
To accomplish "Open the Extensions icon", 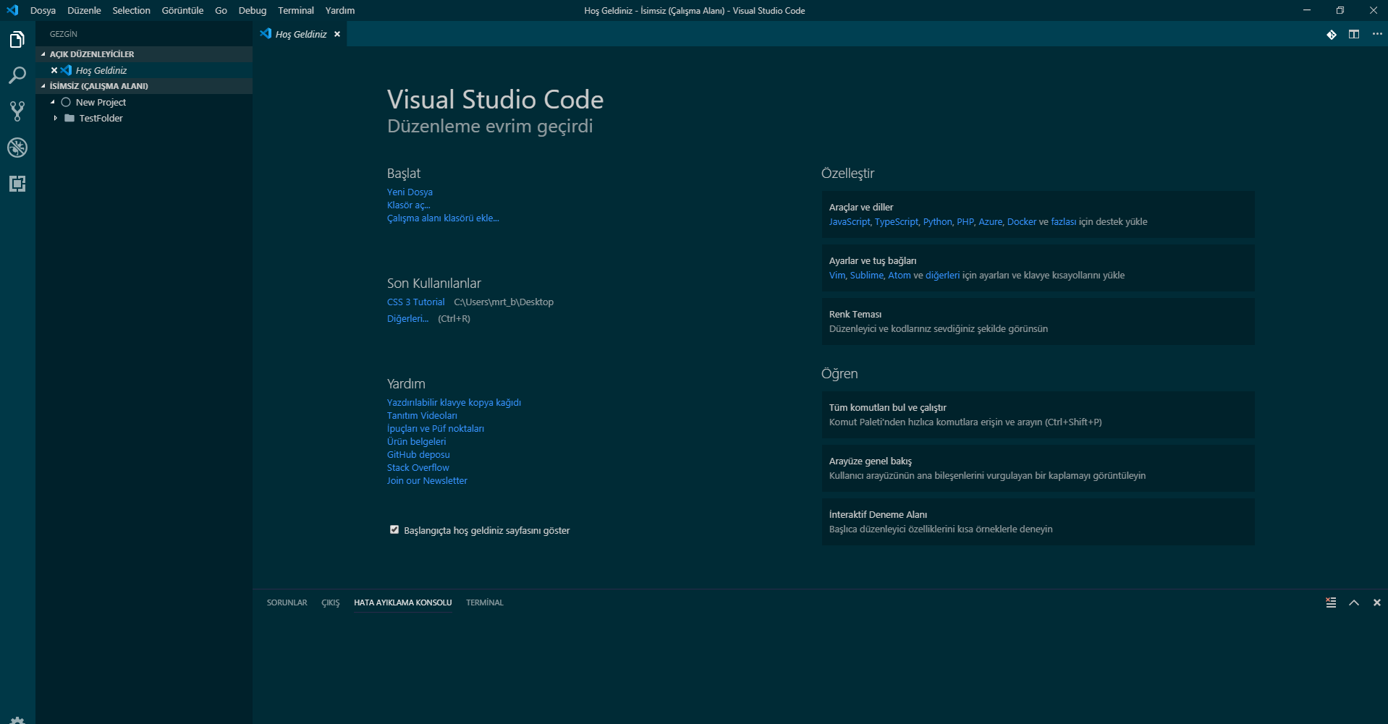I will pyautogui.click(x=17, y=184).
